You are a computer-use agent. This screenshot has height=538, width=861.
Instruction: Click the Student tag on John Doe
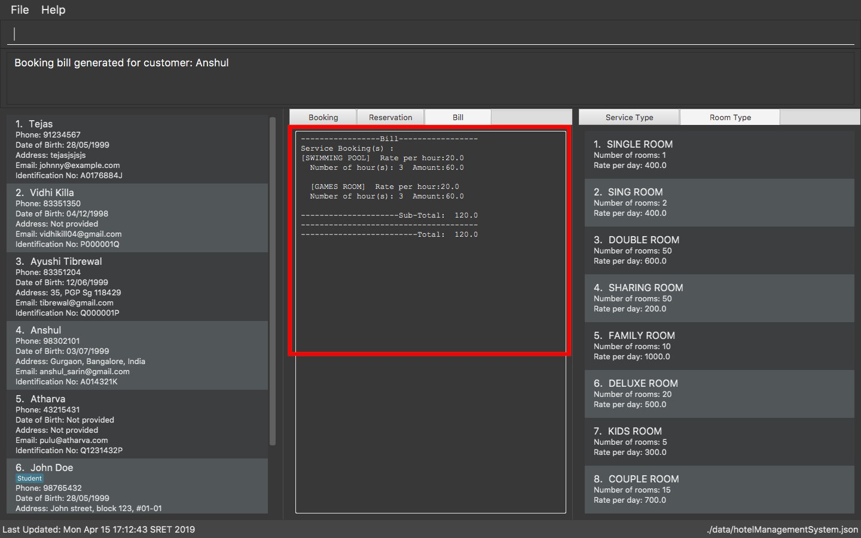tap(29, 478)
